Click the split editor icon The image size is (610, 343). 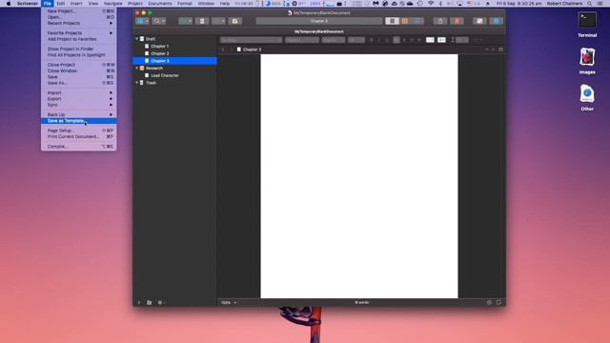click(500, 50)
